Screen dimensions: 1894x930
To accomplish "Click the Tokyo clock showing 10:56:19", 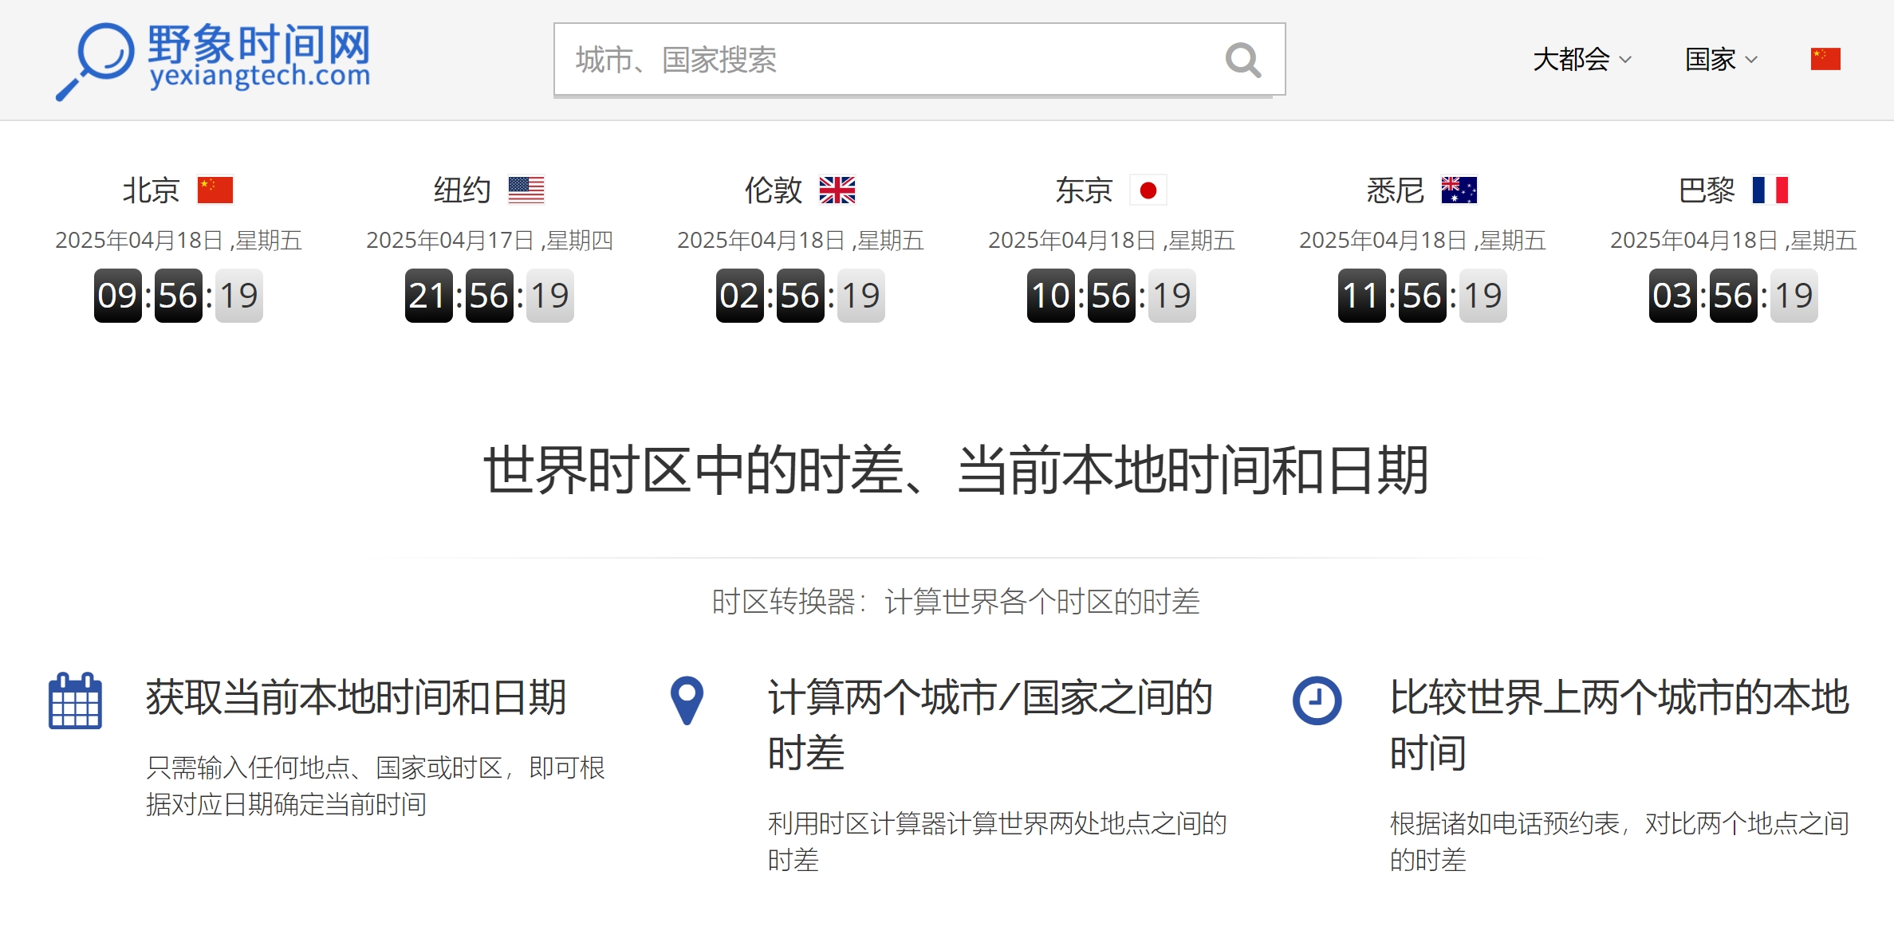I will point(1112,296).
